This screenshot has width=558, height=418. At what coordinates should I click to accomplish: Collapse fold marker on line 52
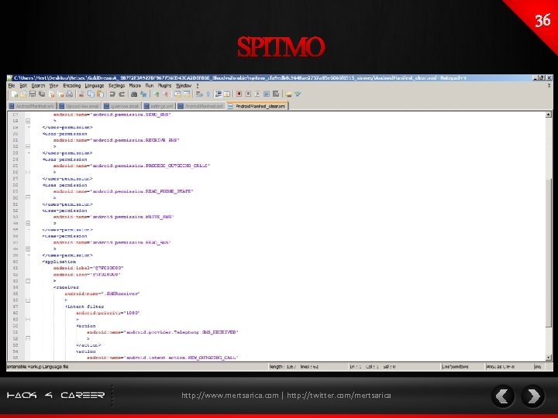point(28,338)
